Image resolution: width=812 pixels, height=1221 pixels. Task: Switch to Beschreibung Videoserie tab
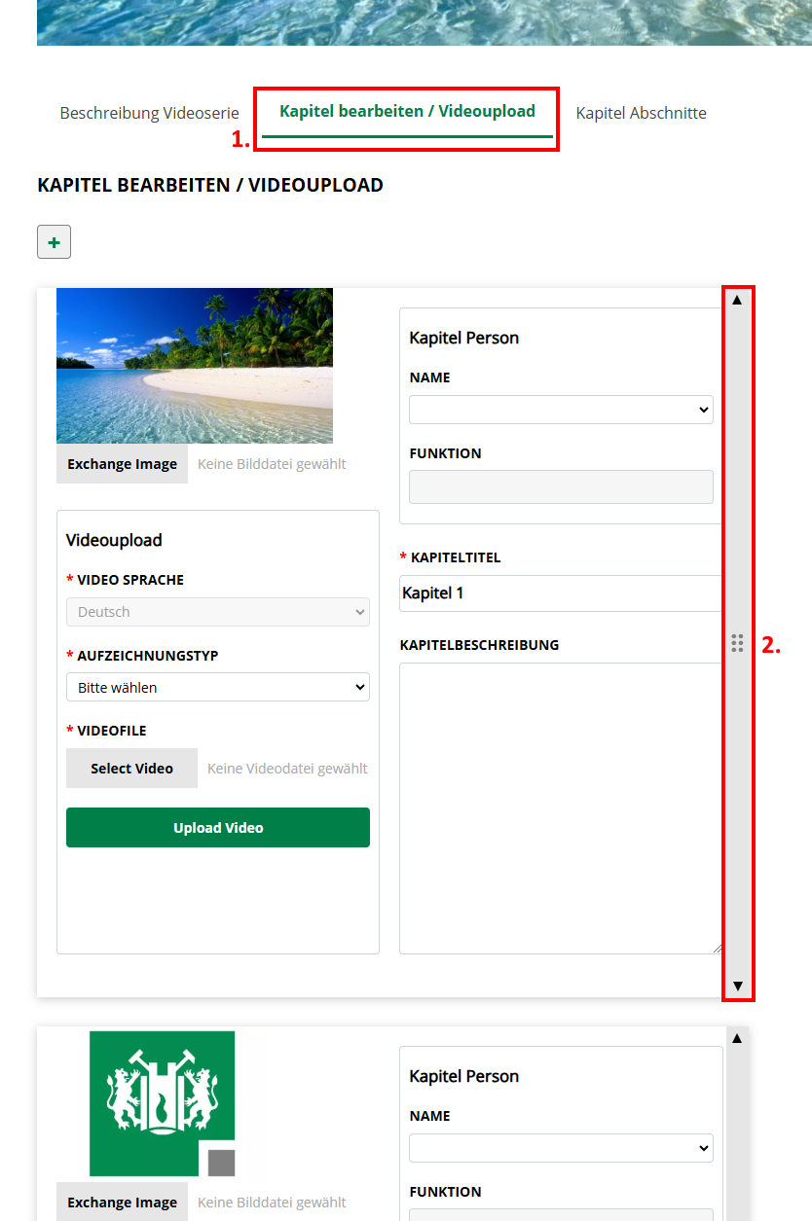[x=150, y=113]
